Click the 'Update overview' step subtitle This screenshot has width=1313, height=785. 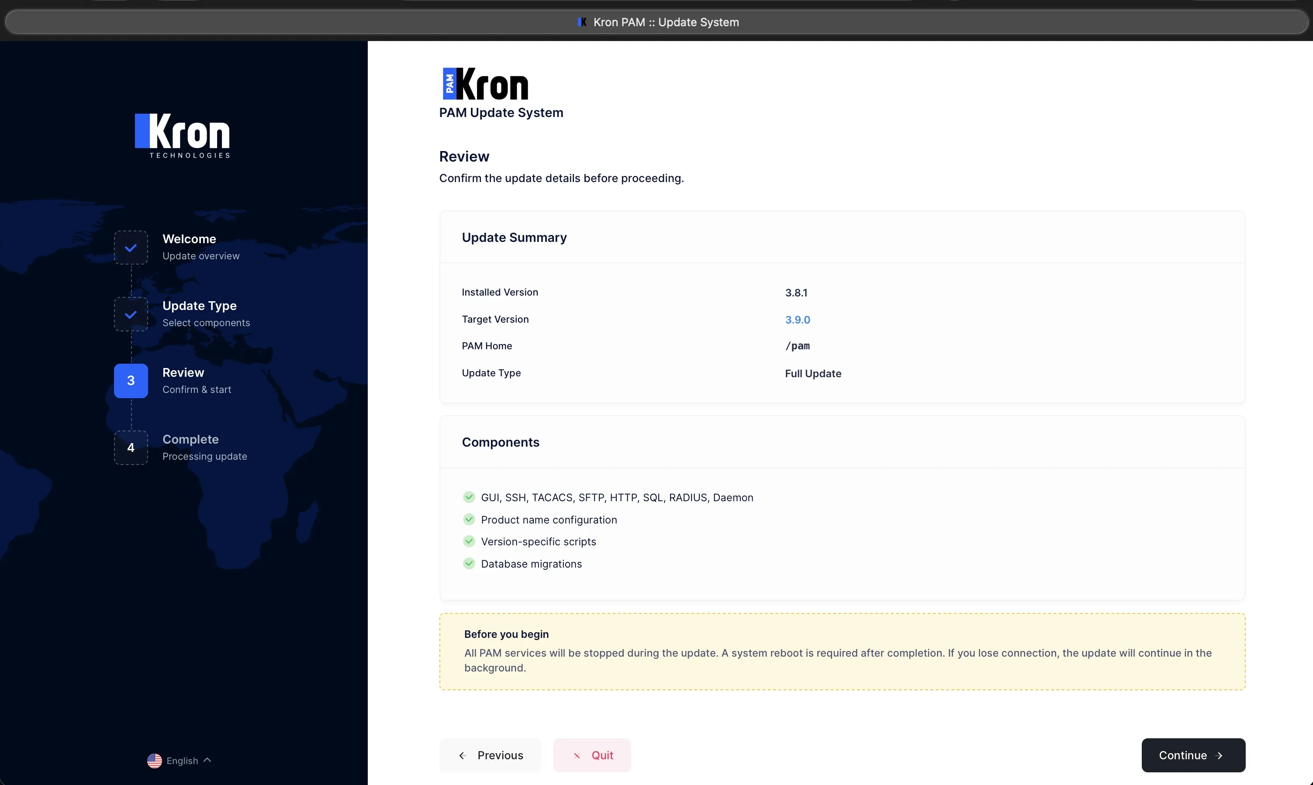pyautogui.click(x=201, y=256)
